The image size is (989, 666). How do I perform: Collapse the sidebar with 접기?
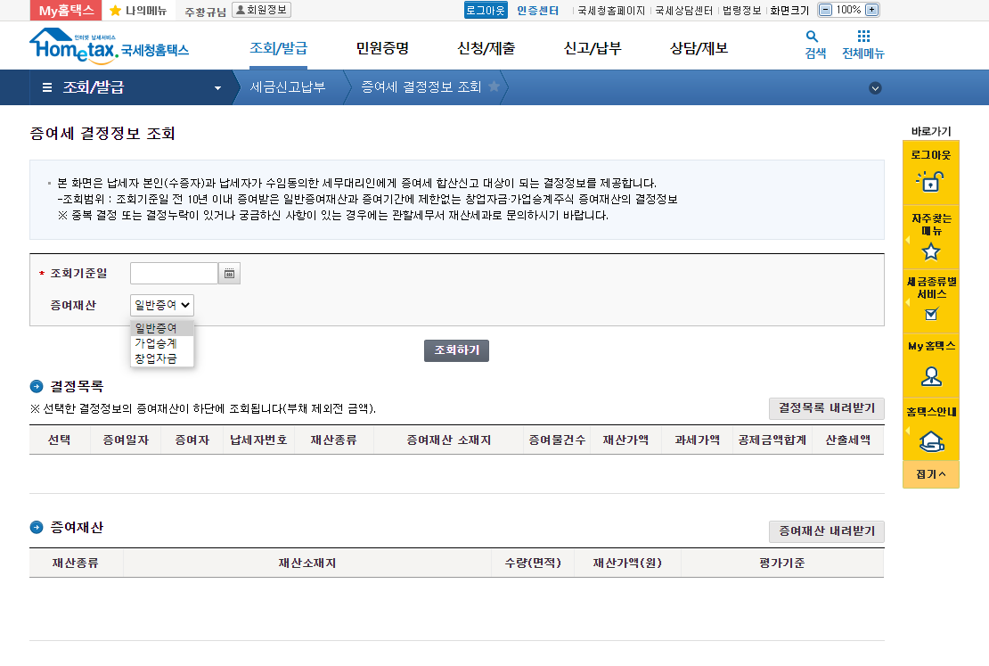[x=931, y=474]
